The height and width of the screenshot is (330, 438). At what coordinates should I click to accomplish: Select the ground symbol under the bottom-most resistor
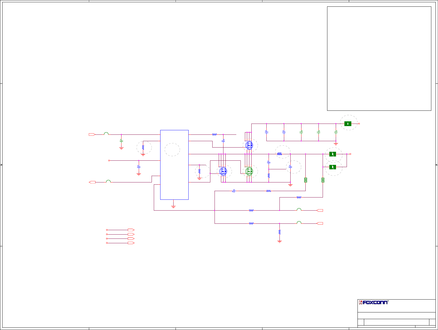pos(279,242)
